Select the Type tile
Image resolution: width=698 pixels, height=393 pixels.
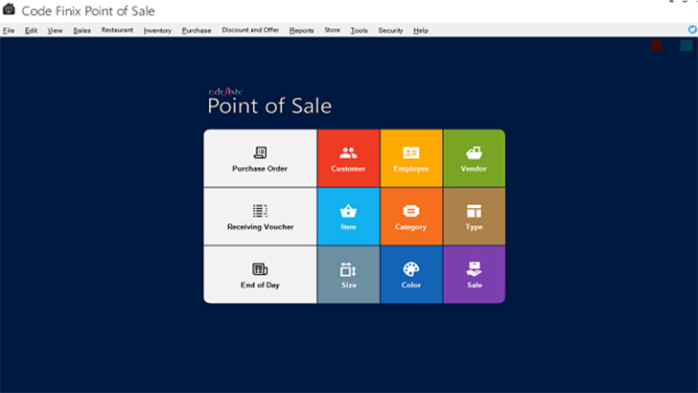coord(474,217)
